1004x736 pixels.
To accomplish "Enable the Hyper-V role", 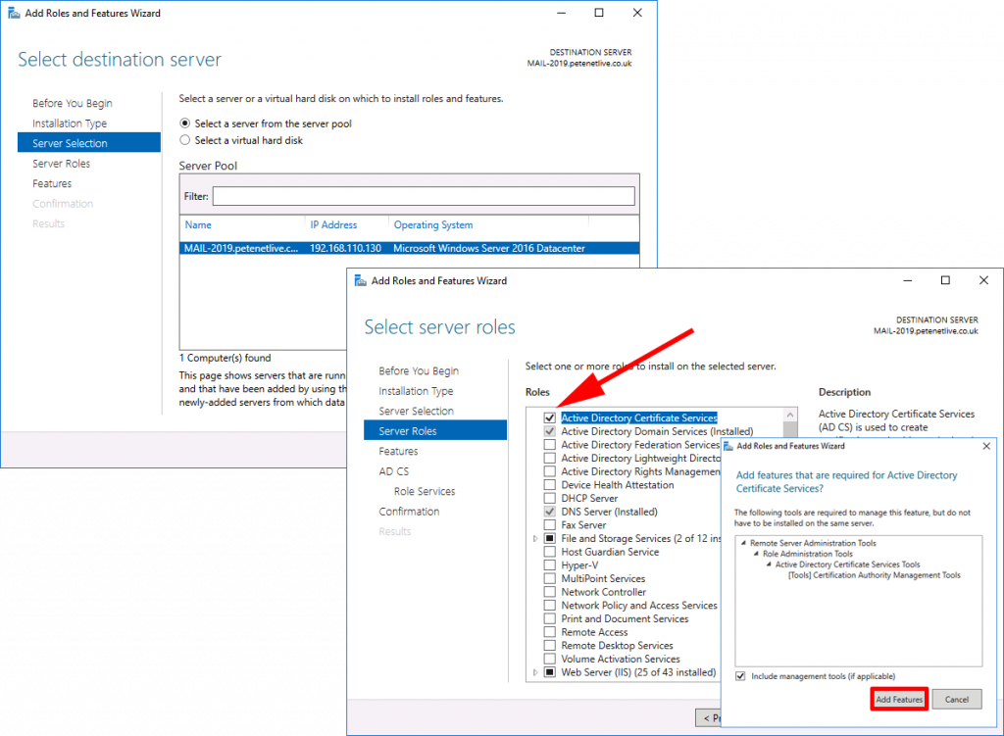I will pyautogui.click(x=549, y=564).
